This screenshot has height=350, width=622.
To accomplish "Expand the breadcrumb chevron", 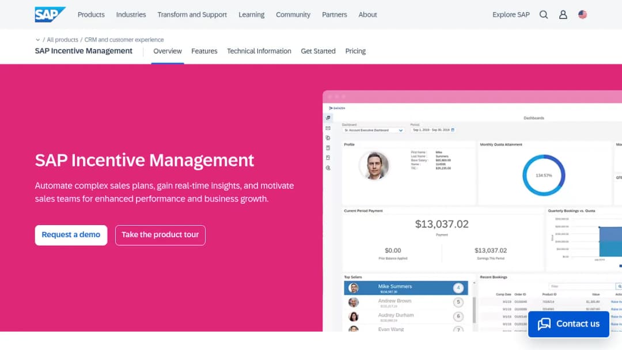I will 37,40.
